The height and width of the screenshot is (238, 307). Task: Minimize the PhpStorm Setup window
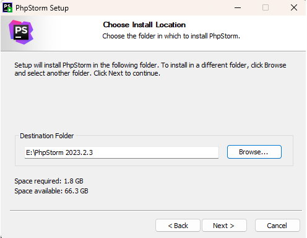pos(238,7)
